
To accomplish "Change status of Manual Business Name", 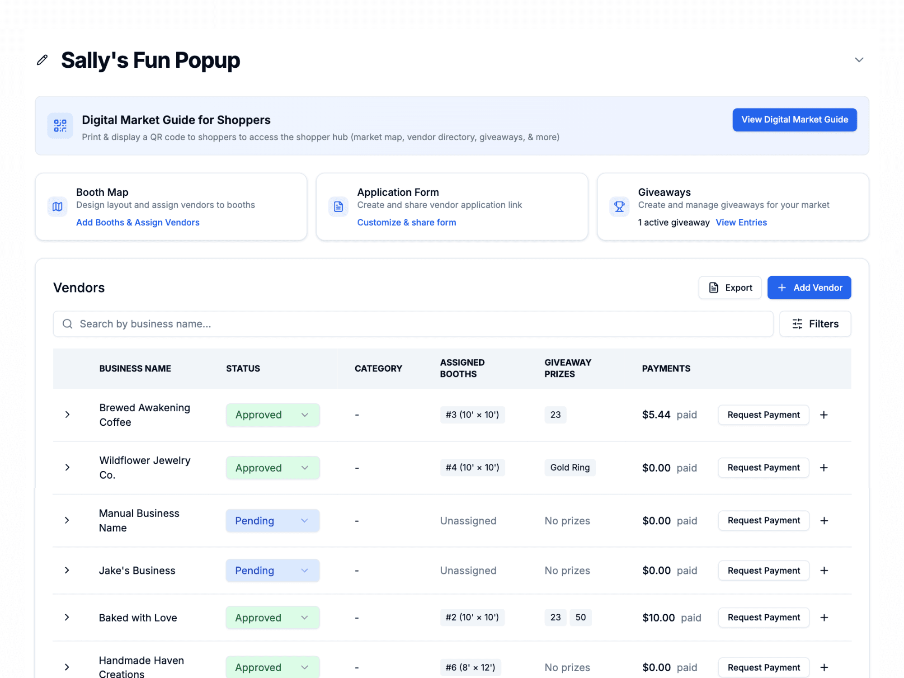I will click(x=273, y=521).
